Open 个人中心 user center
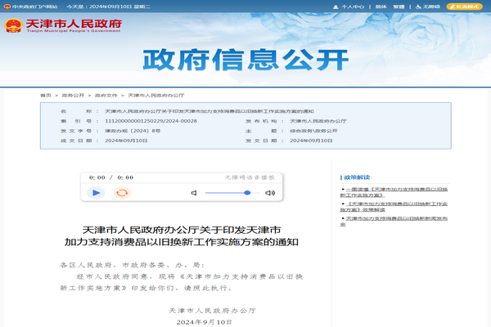This screenshot has width=491, height=327. [354, 6]
